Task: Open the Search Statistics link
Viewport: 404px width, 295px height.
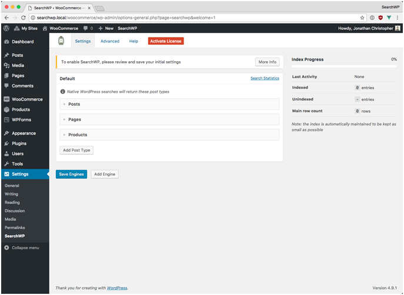Action: click(265, 78)
